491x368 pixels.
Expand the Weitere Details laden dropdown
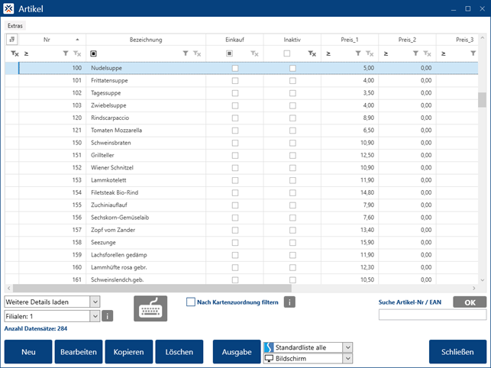[95, 302]
